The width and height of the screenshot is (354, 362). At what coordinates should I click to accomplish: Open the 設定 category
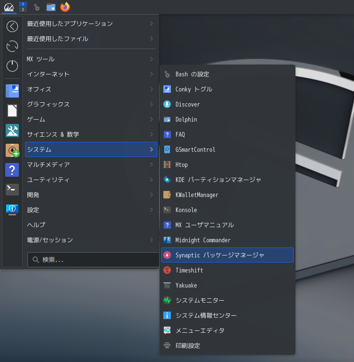[91, 210]
